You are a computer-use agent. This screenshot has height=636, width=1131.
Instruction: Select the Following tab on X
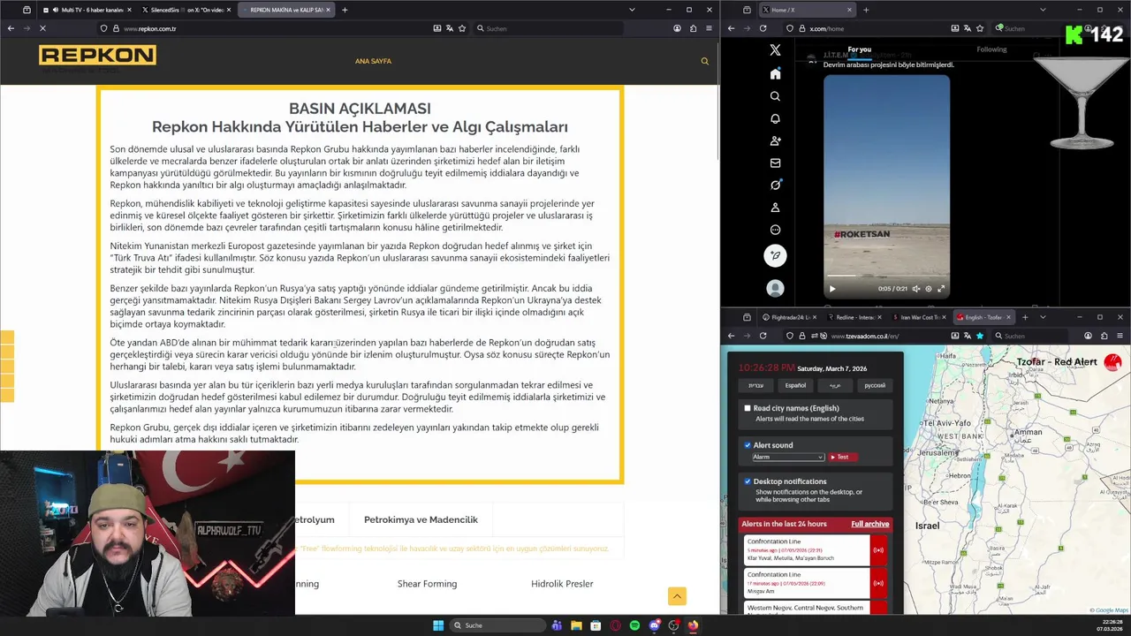(991, 49)
